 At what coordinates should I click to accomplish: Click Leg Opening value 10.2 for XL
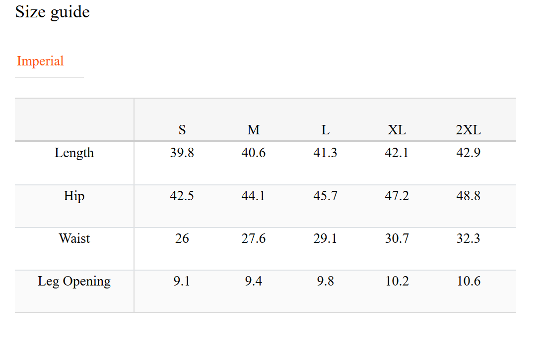pyautogui.click(x=397, y=282)
